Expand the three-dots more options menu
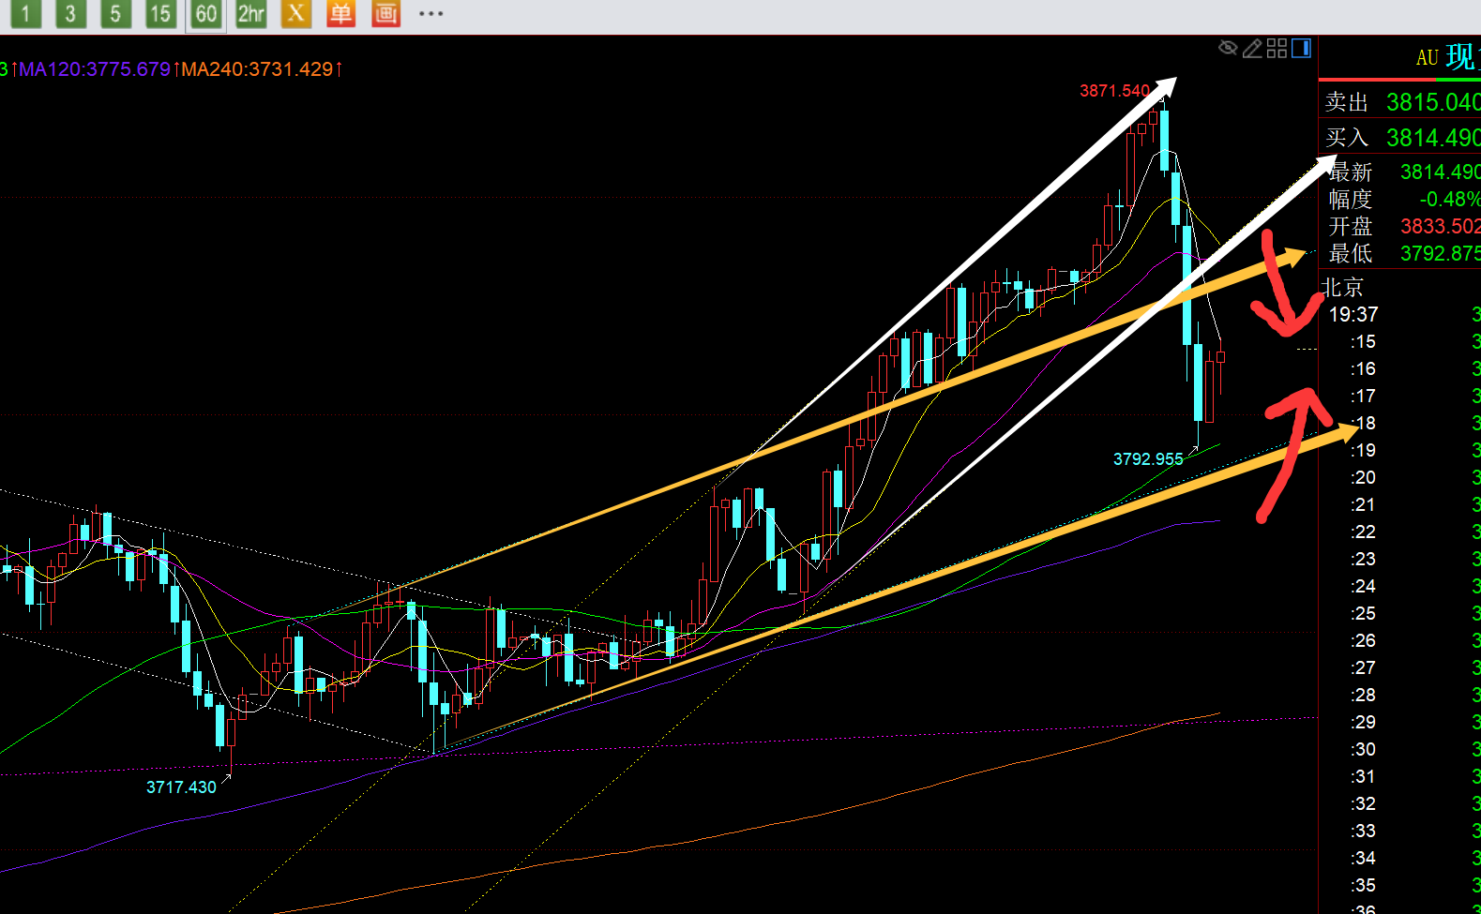Screen dimensions: 1481x914 431,14
